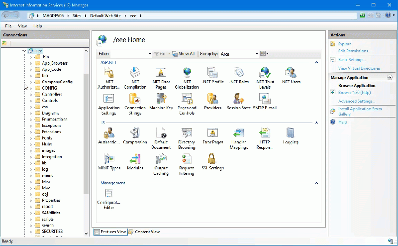Collapse the Manage Application section
Screen dimensions: 398x246
[390, 78]
